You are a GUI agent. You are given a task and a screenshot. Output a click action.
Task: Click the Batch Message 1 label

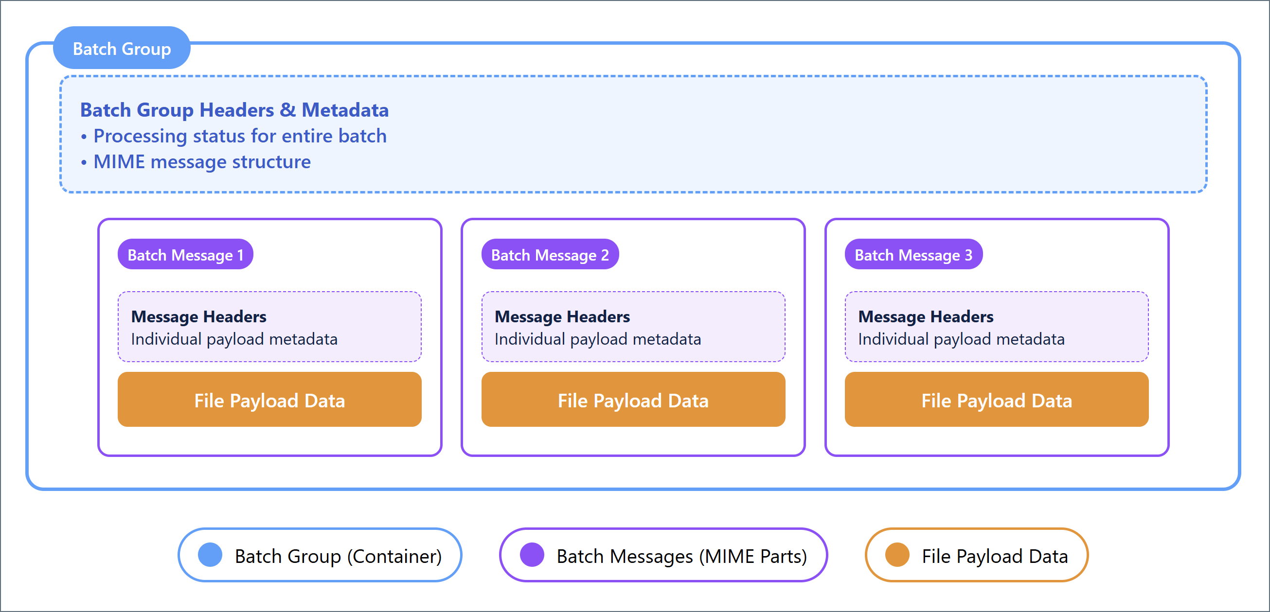click(x=185, y=254)
